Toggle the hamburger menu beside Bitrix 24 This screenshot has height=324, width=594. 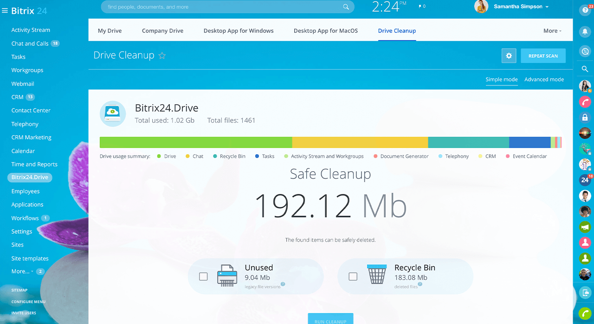coord(5,11)
